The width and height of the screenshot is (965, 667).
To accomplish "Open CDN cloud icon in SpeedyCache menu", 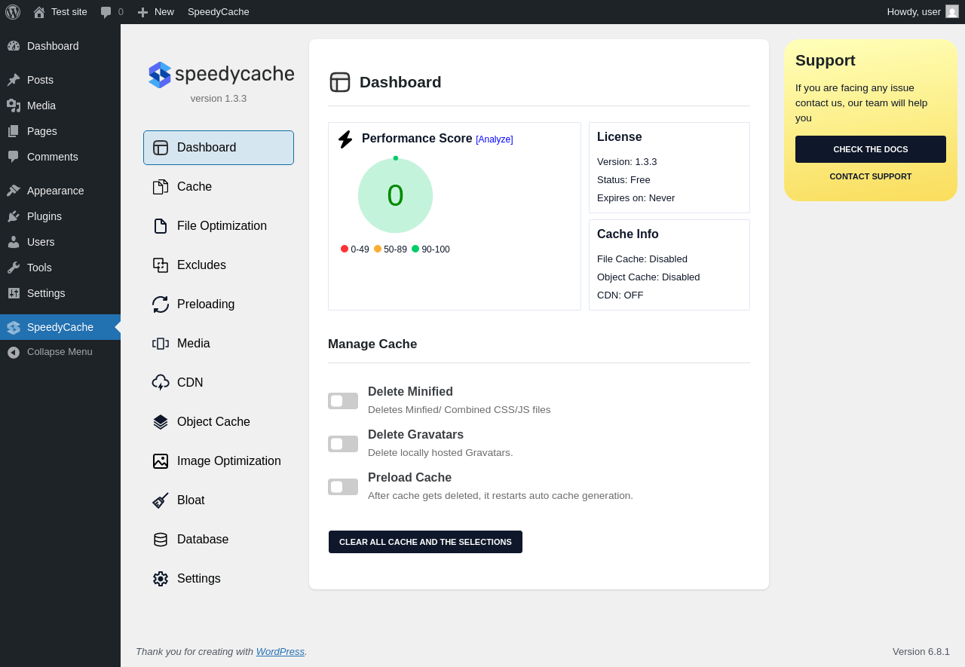I will 161,383.
